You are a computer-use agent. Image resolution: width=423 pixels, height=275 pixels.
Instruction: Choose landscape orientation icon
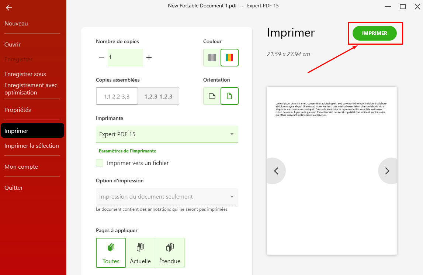point(212,96)
